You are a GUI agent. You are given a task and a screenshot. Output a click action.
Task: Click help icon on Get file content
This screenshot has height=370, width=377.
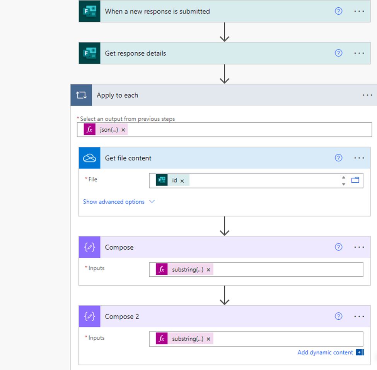[339, 158]
